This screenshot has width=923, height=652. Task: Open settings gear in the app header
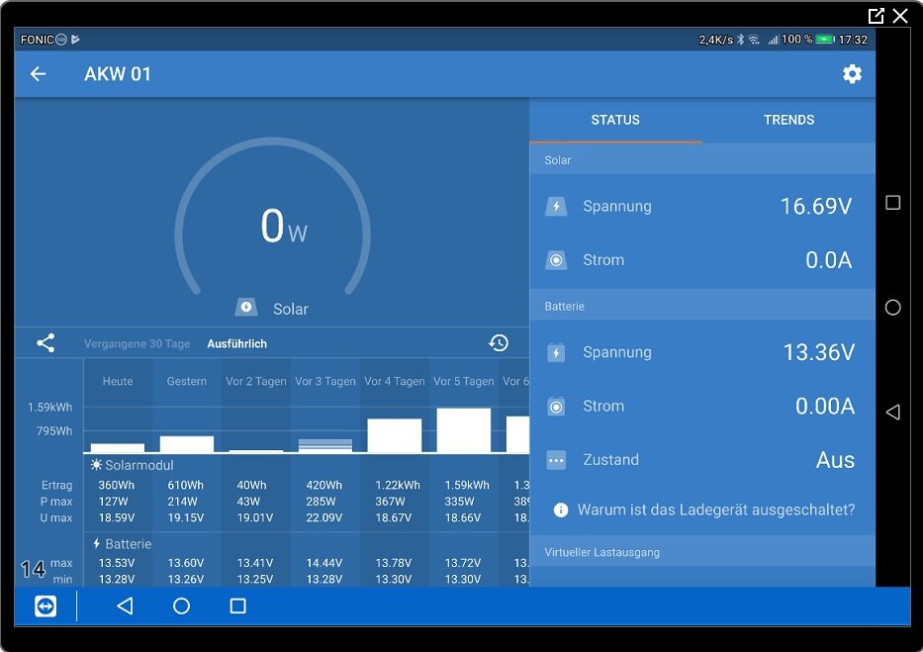852,74
